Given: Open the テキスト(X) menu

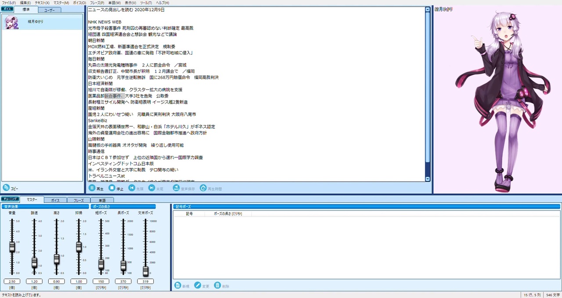Looking at the screenshot, I should coord(42,3).
